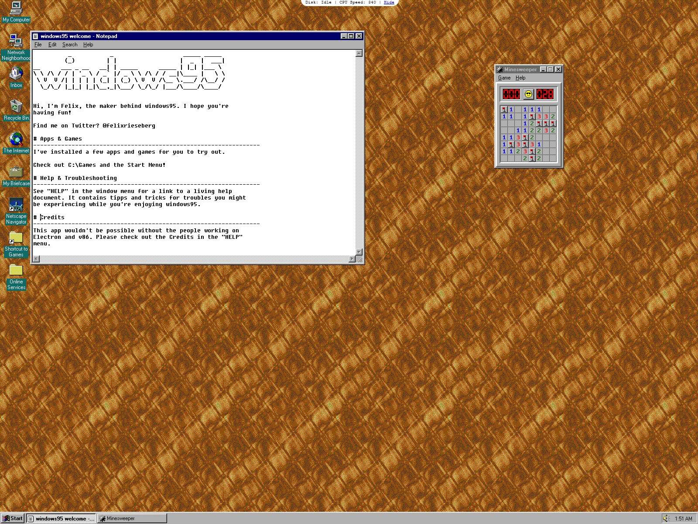This screenshot has width=698, height=524.
Task: Click the smiley face to restart Minesweeper
Action: [x=528, y=93]
